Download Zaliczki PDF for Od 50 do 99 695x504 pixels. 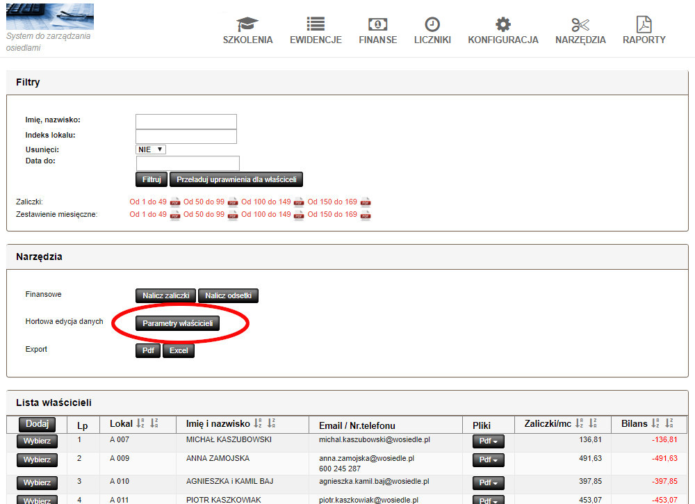tap(233, 202)
